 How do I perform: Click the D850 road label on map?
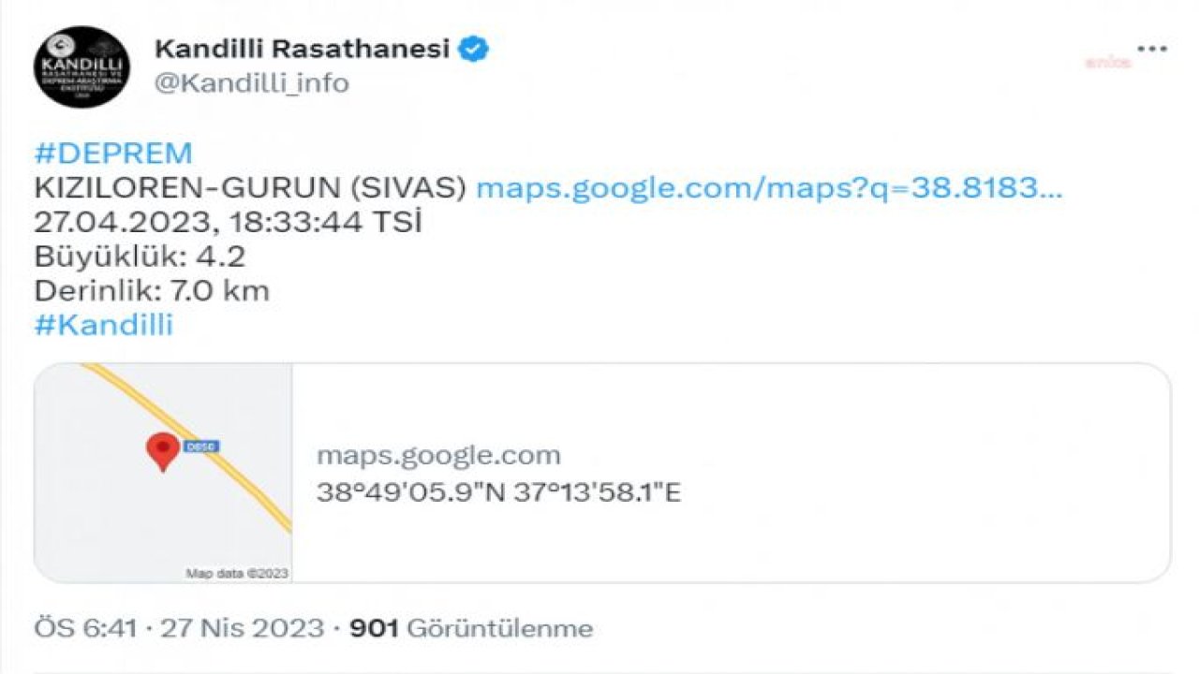tap(200, 447)
